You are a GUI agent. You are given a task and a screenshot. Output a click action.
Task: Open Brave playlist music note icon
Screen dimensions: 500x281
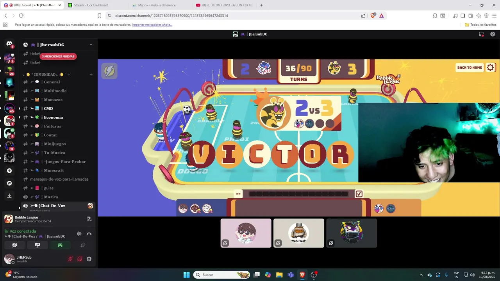(x=455, y=16)
